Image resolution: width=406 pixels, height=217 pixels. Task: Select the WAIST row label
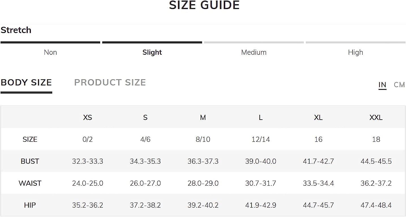point(30,183)
